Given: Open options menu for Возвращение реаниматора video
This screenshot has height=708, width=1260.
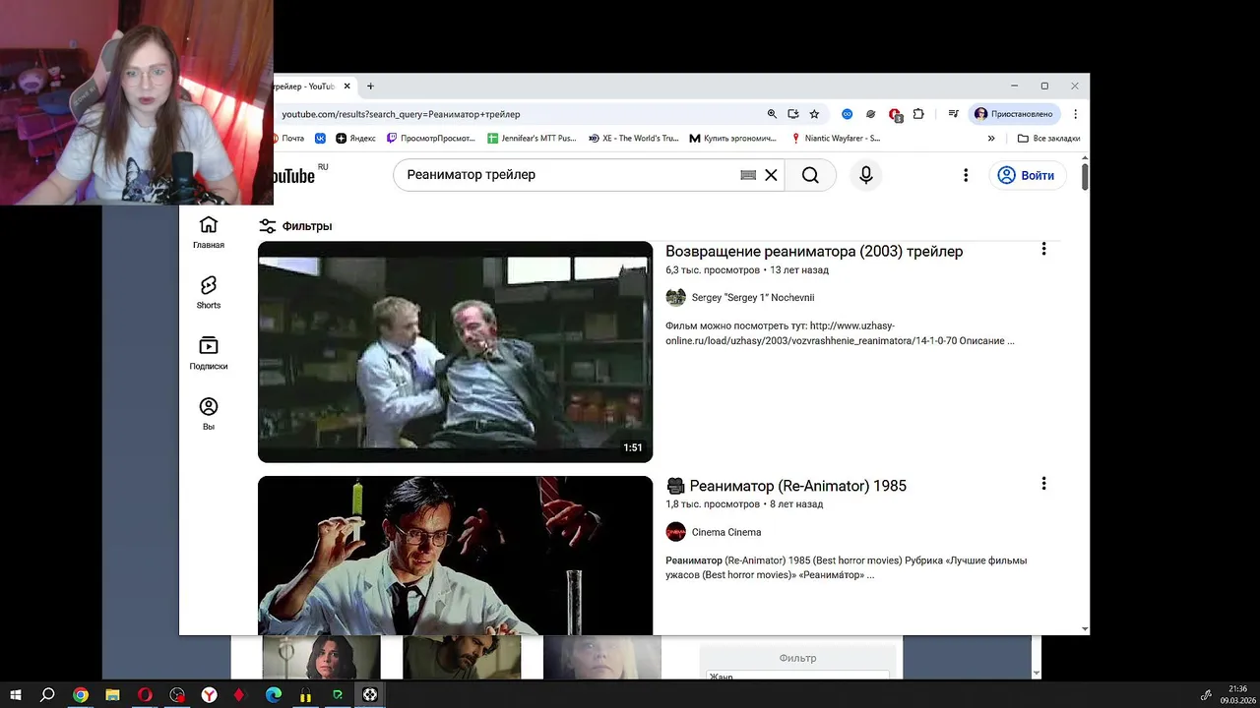Looking at the screenshot, I should [1043, 249].
